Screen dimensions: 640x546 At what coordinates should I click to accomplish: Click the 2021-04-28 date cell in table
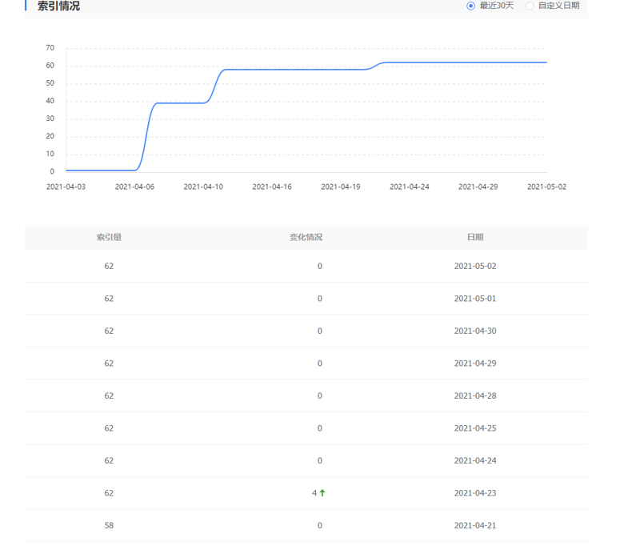(x=475, y=395)
